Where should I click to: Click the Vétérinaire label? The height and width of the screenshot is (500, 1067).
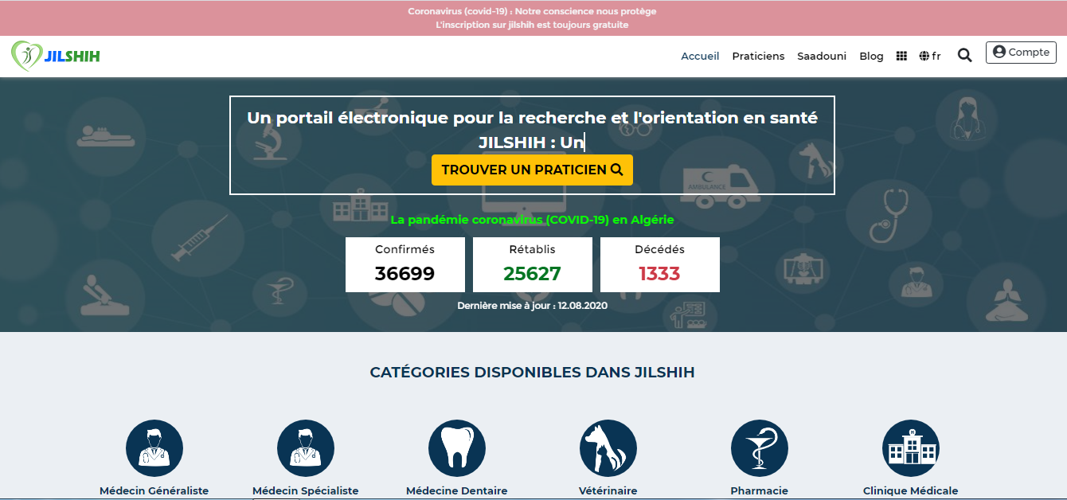608,491
